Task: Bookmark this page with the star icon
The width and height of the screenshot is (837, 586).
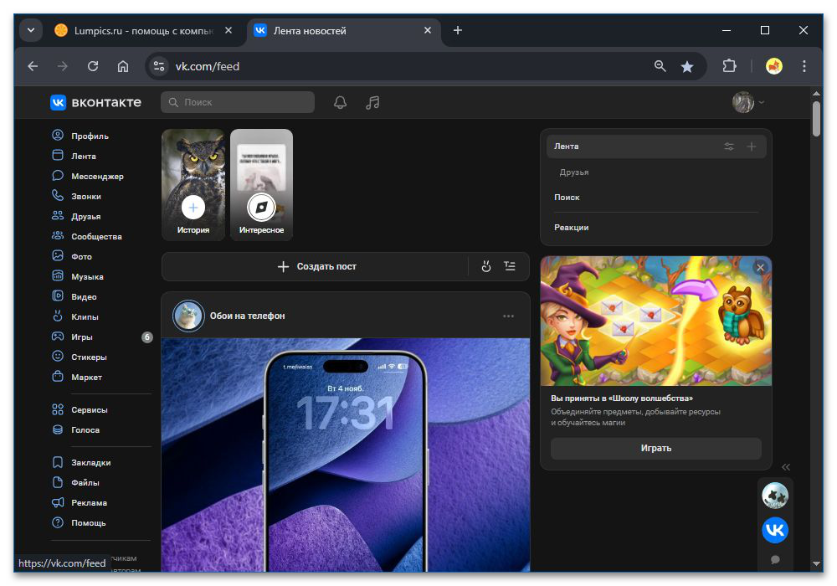Action: point(687,66)
